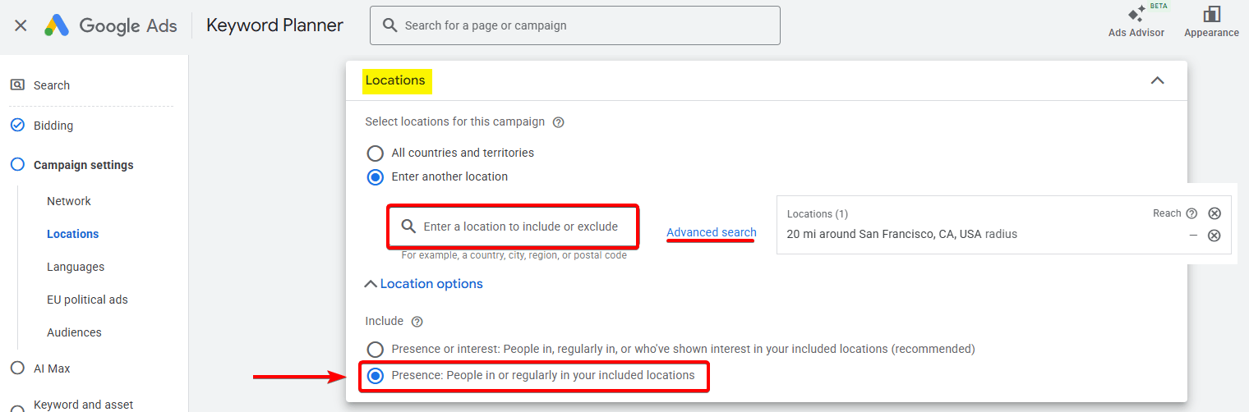Open Locations in sidebar
Screen dimensions: 1249x412
pyautogui.click(x=72, y=234)
